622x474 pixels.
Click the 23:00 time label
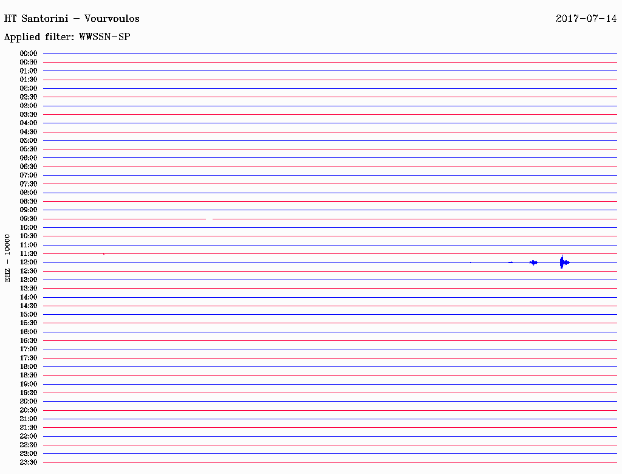(29, 454)
